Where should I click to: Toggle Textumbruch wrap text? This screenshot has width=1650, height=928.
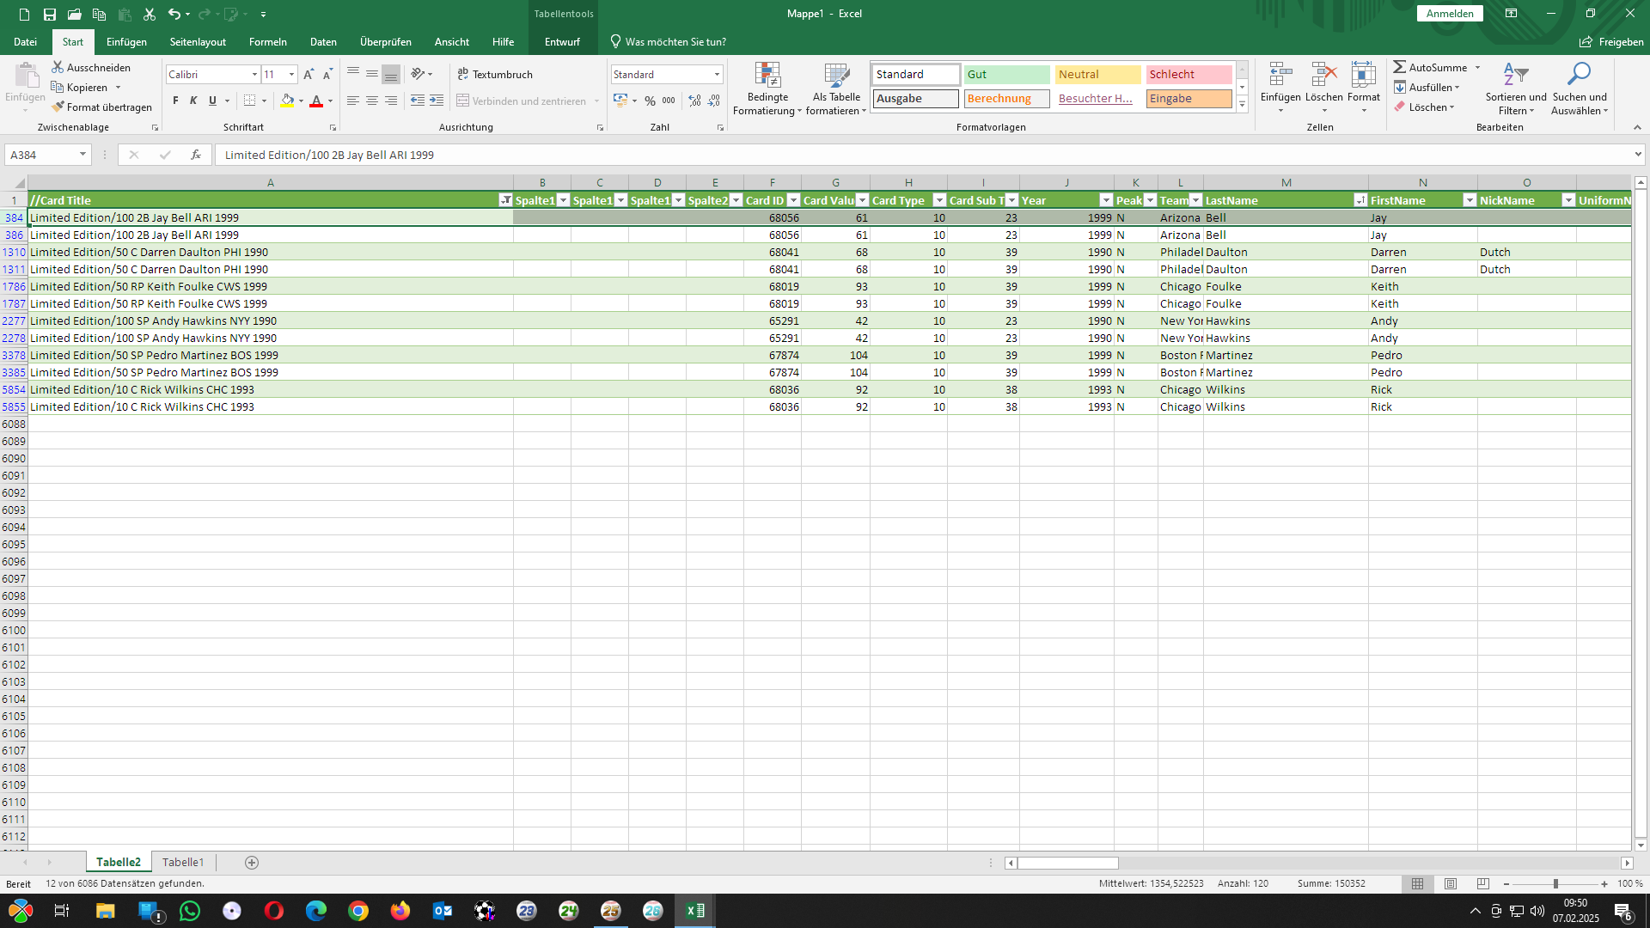(x=495, y=75)
